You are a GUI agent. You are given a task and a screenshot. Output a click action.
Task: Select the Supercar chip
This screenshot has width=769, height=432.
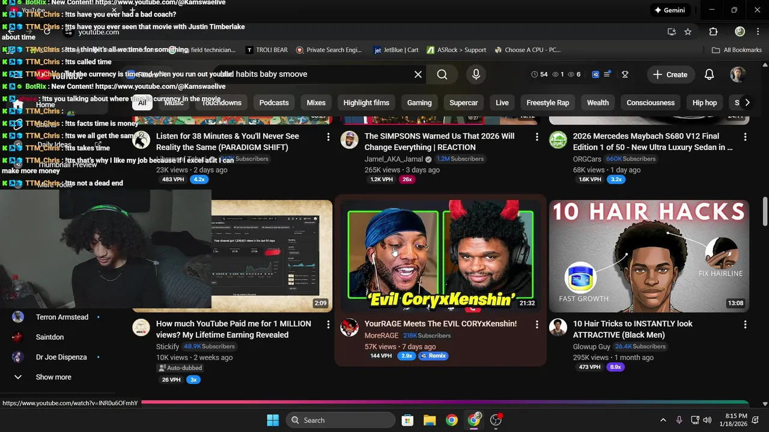464,103
